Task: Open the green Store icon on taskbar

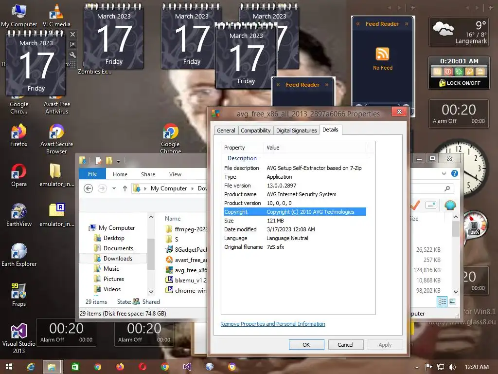Action: [x=75, y=367]
